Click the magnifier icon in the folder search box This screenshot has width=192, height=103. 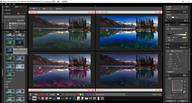(x=24, y=17)
